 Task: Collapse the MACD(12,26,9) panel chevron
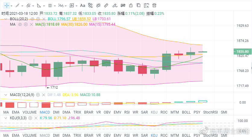tap(6, 95)
